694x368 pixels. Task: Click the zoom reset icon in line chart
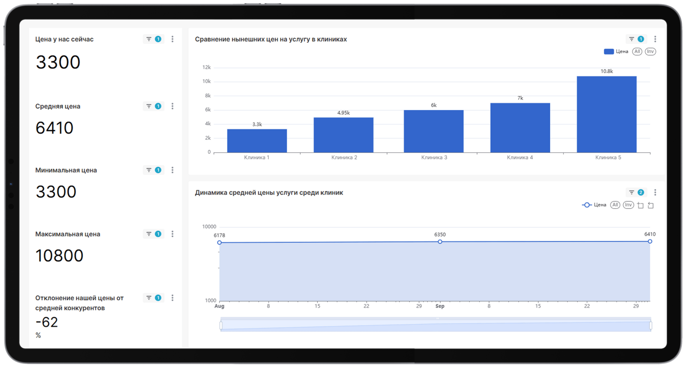651,205
